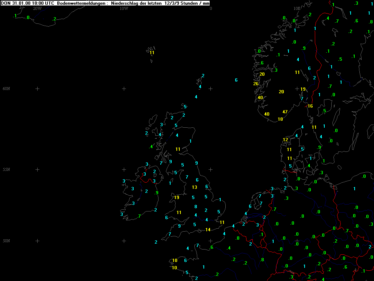Viewport: 374px width, 281px height.
Task: Click the 50N latitude label
Action: 6,241
